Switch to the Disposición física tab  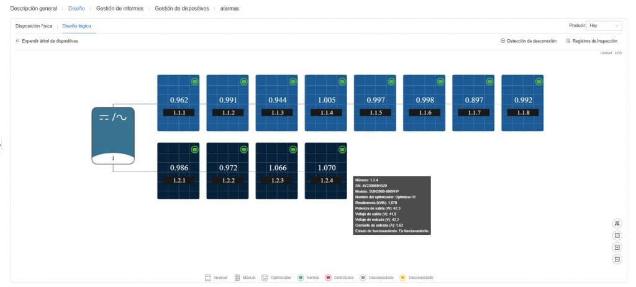(34, 26)
